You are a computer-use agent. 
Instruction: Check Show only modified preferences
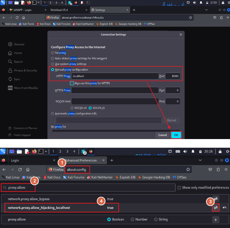click(179, 187)
